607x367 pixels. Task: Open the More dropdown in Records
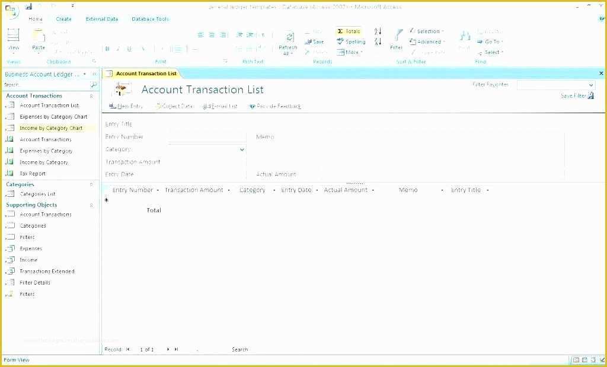coord(350,52)
